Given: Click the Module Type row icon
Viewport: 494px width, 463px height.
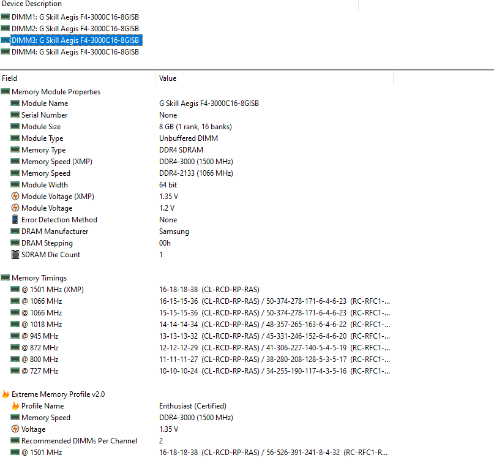Looking at the screenshot, I should [x=15, y=138].
